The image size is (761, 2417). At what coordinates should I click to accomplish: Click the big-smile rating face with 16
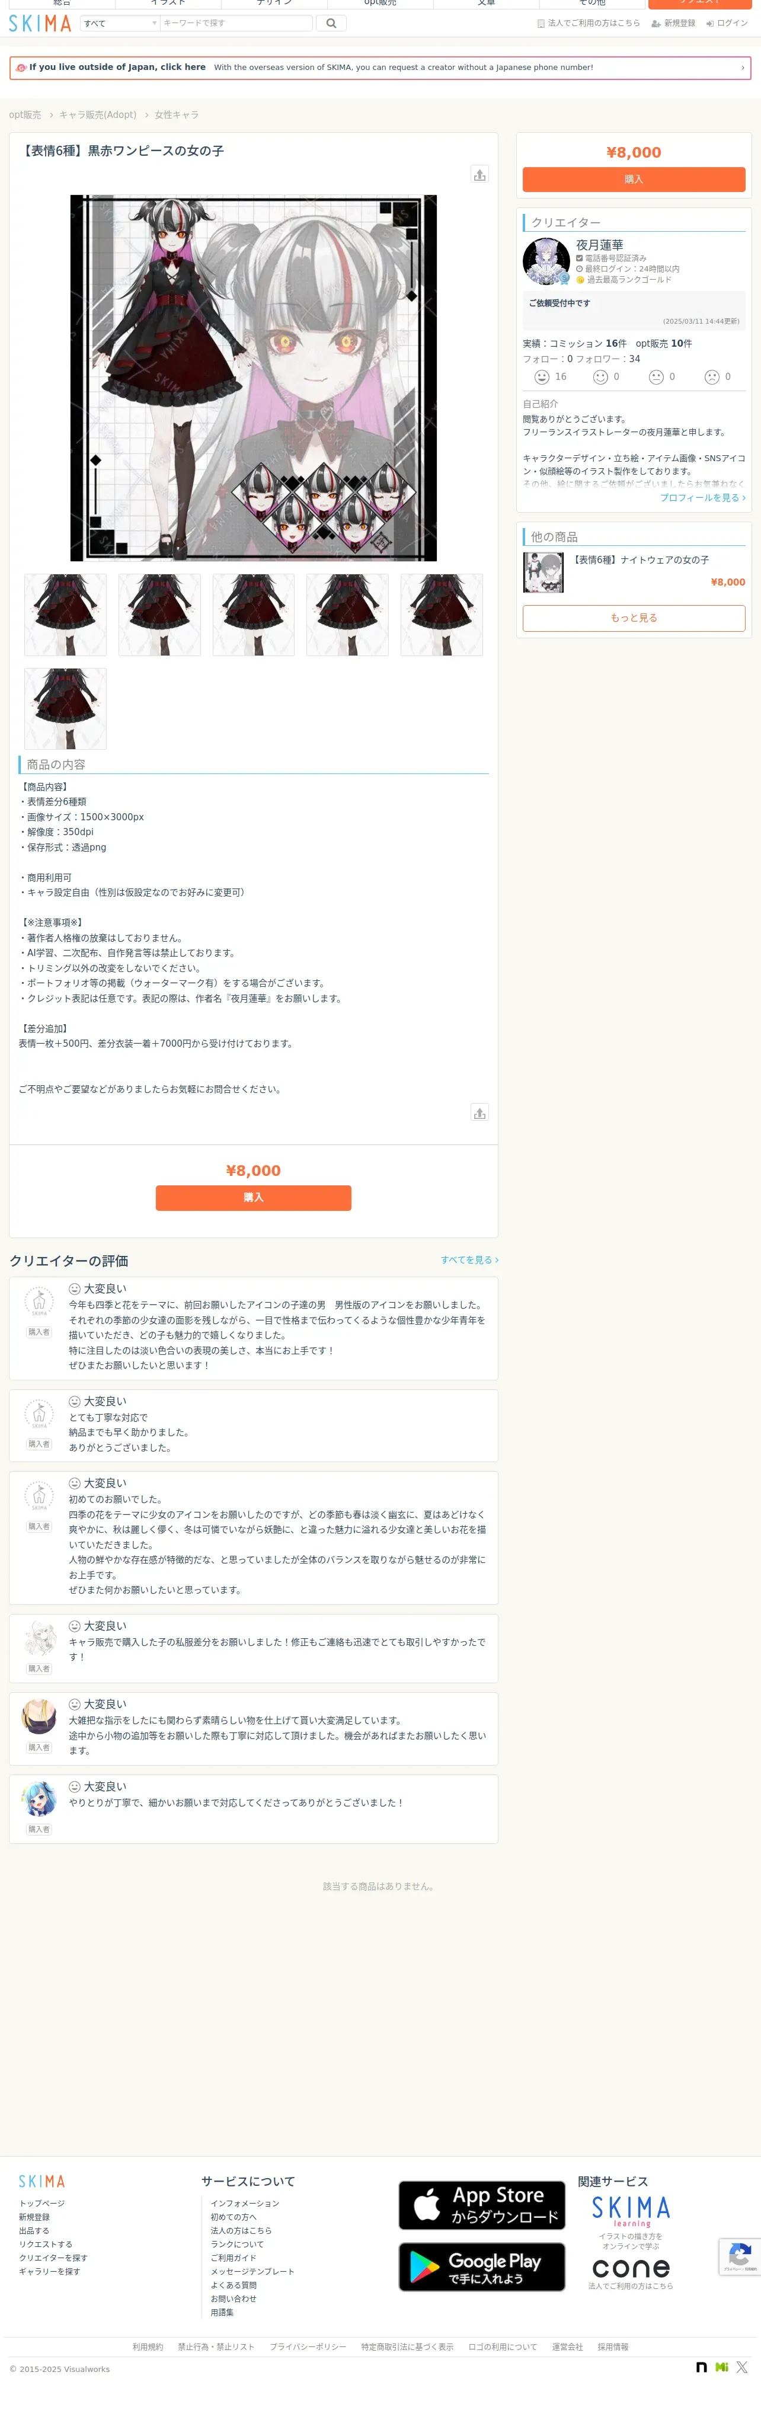[542, 377]
